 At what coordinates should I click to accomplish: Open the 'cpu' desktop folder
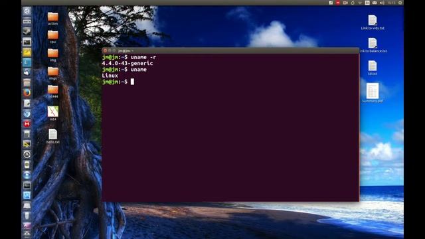(x=53, y=37)
